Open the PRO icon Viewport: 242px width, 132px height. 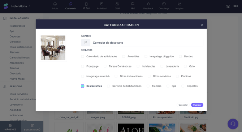pyautogui.click(x=133, y=4)
